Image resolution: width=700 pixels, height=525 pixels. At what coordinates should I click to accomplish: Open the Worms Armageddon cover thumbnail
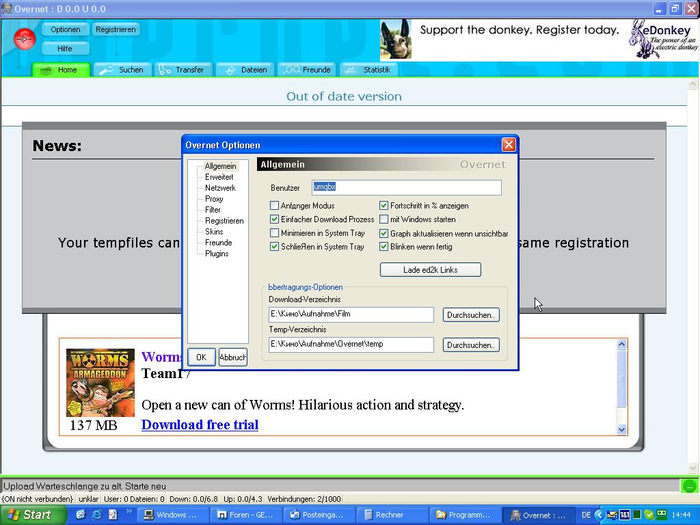[100, 383]
